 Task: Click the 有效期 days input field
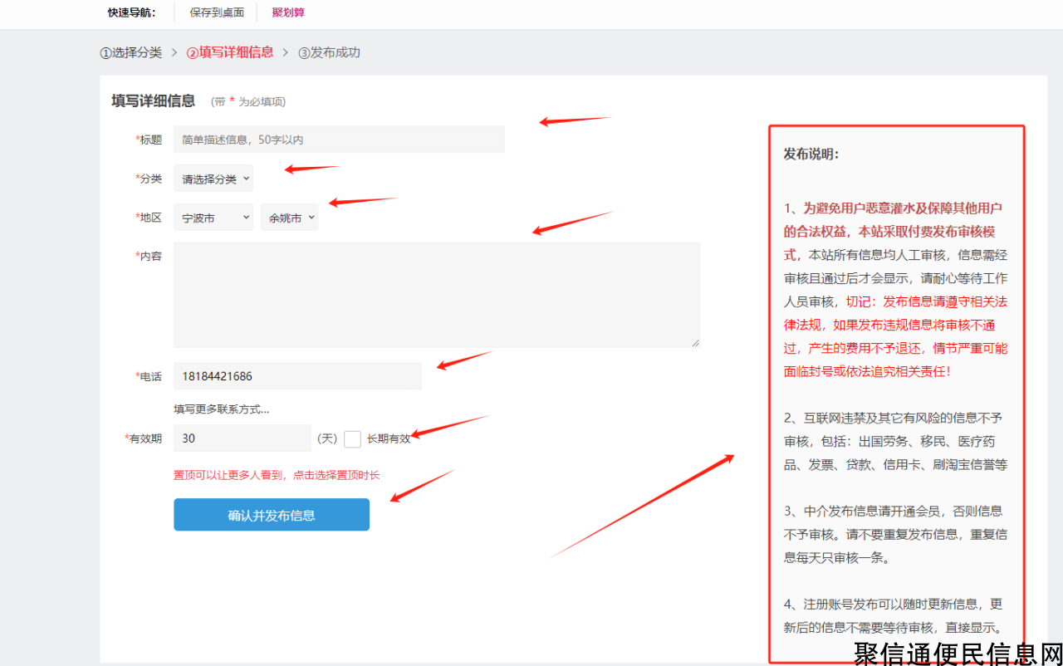(x=242, y=438)
